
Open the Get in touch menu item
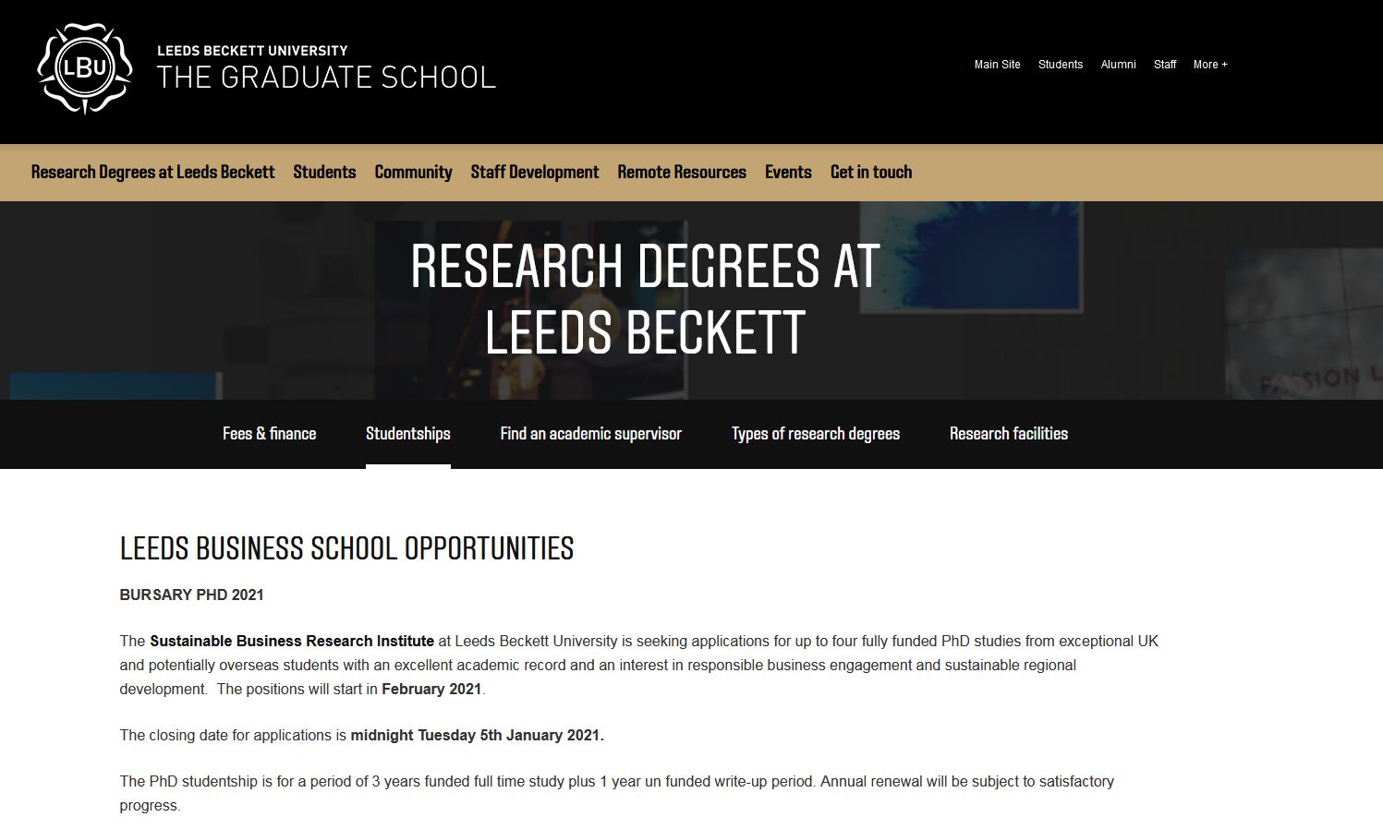coord(871,173)
